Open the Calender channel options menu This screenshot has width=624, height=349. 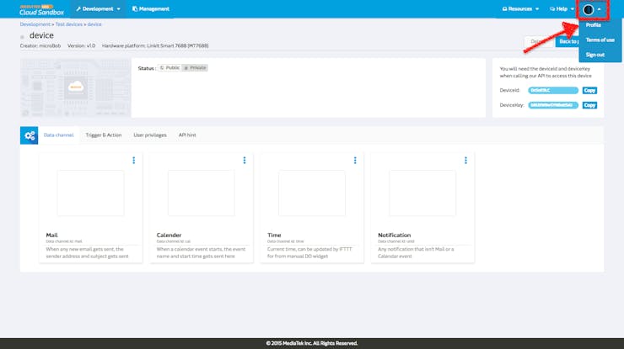point(245,160)
